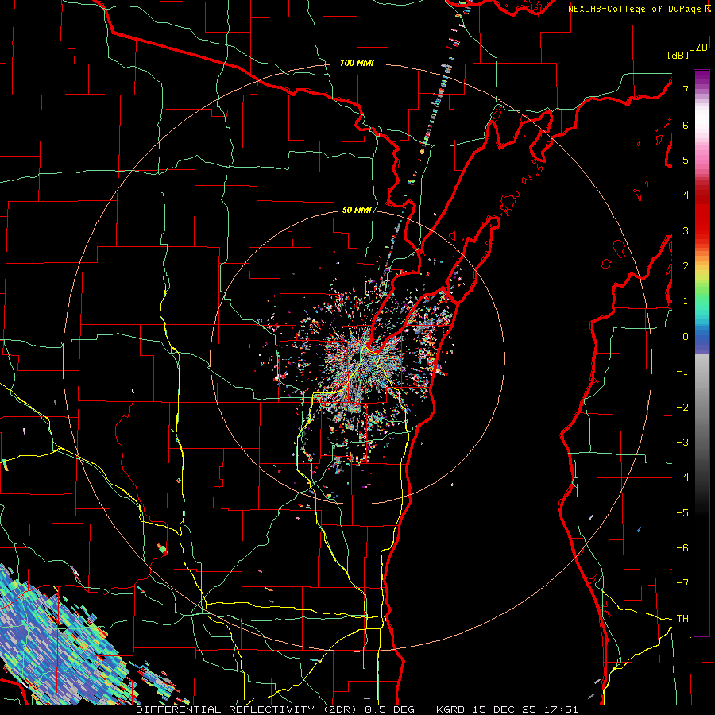715x715 pixels.
Task: Click the '6' value on color scale
Action: point(686,125)
